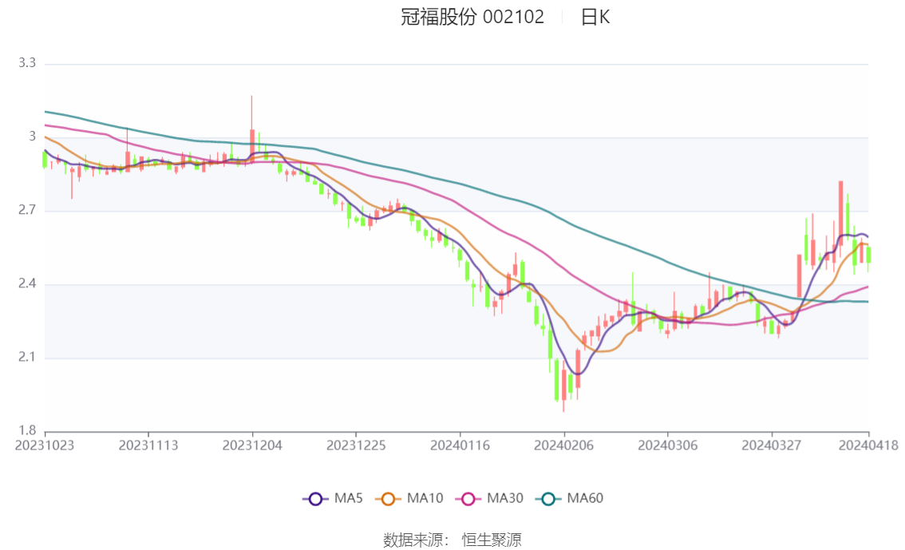This screenshot has width=905, height=550.
Task: Select the 20240418 date axis label
Action: click(868, 445)
